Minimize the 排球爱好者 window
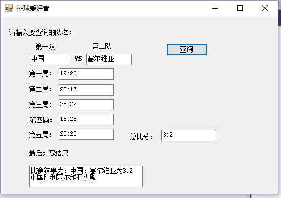Screen dimensions: 281x198 [215, 8]
